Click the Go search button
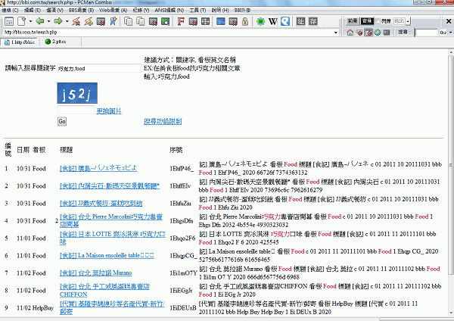Viewport: 454px width, 321px height. (x=62, y=121)
